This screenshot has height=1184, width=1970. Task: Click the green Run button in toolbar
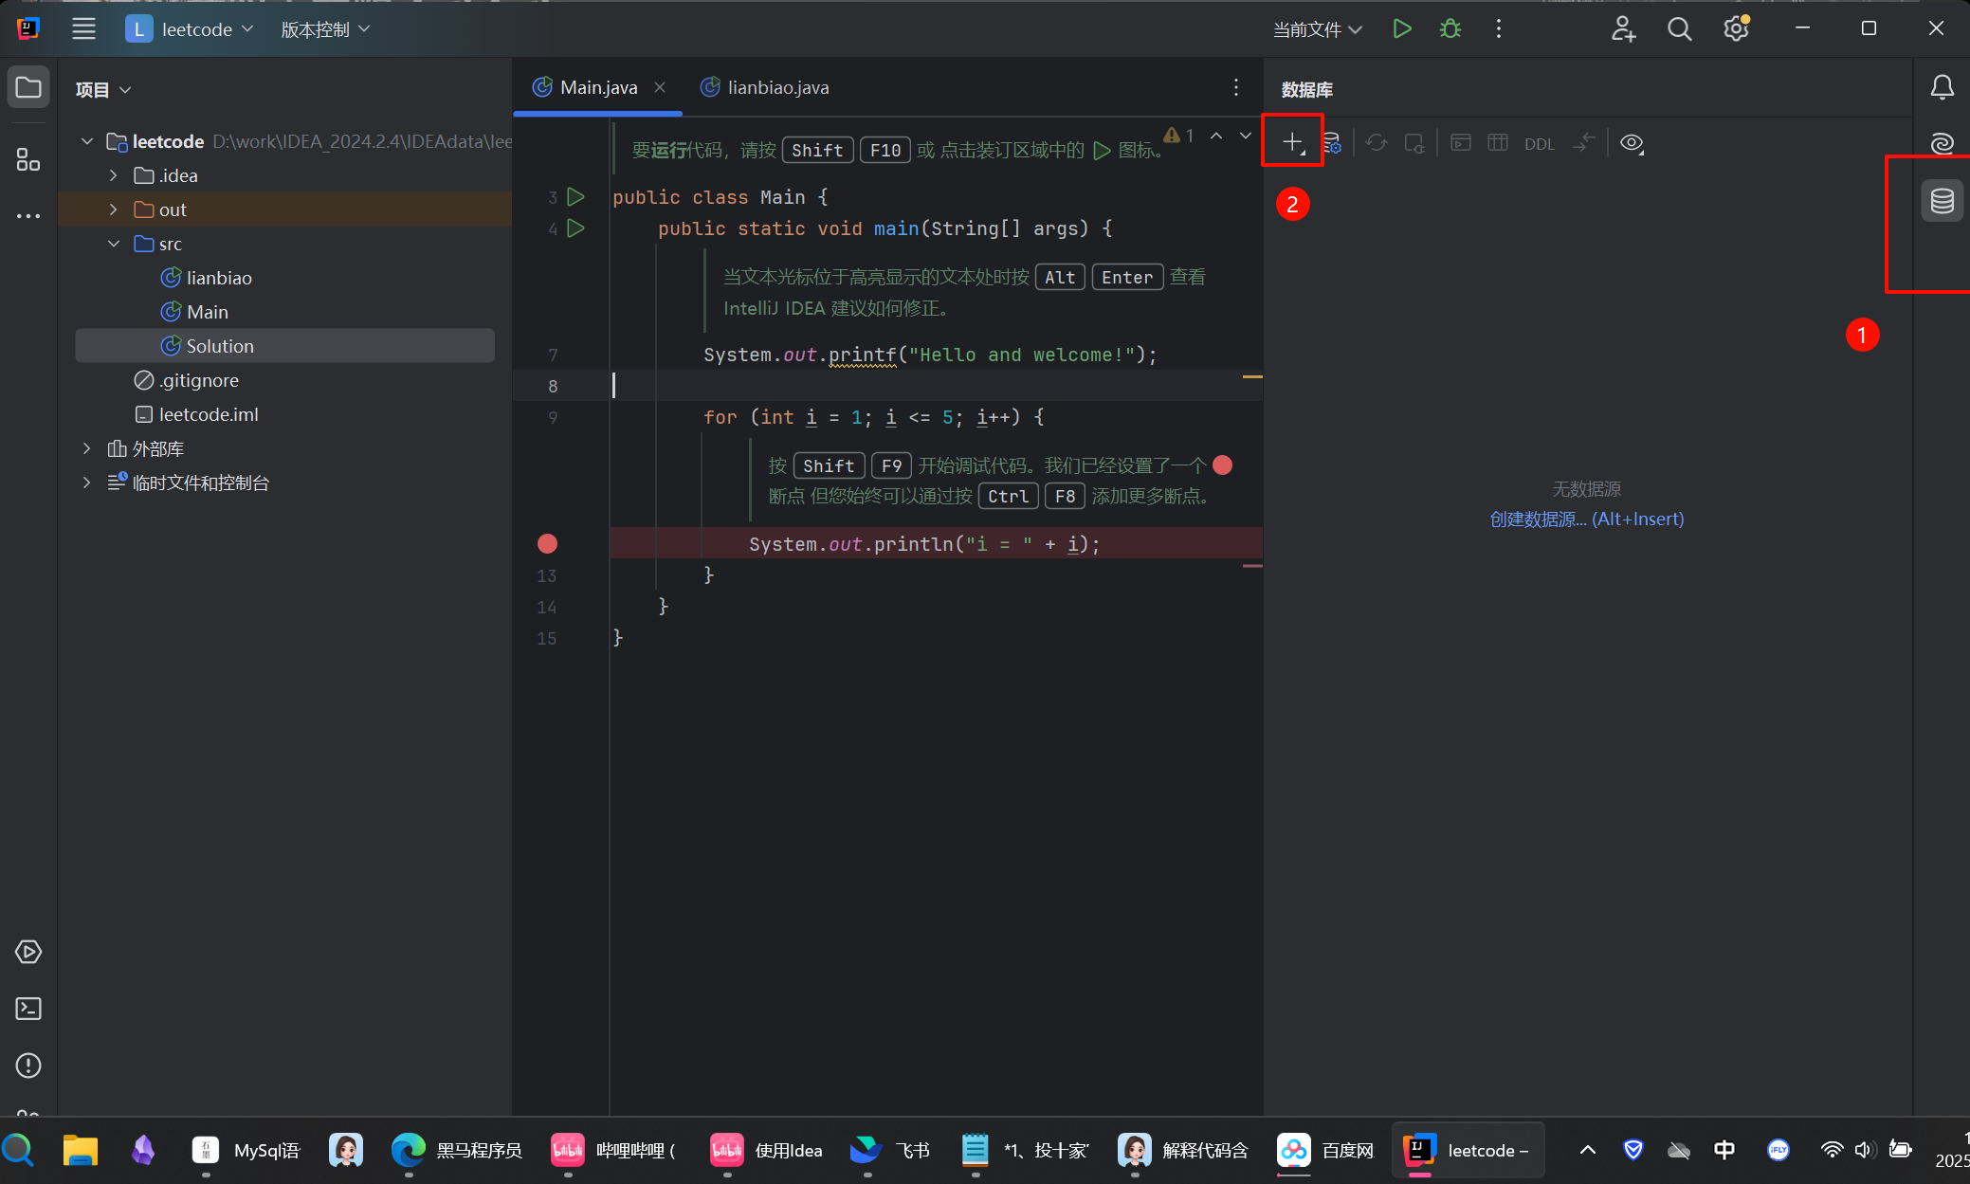[1402, 29]
